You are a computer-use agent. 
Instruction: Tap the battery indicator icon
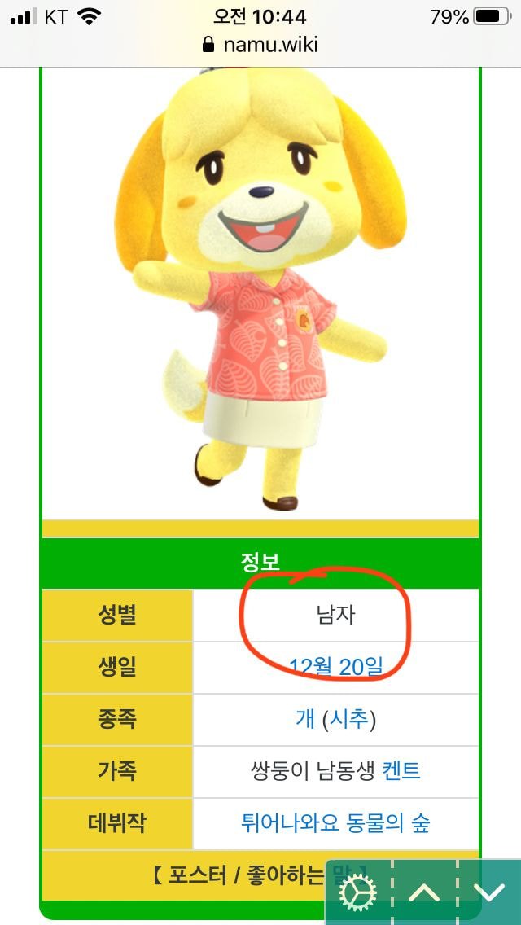(492, 17)
